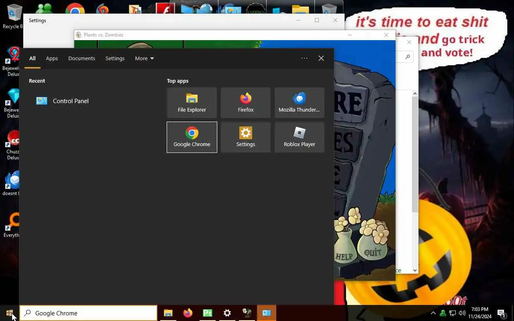
Task: Switch to the Documents search tab
Action: click(82, 59)
